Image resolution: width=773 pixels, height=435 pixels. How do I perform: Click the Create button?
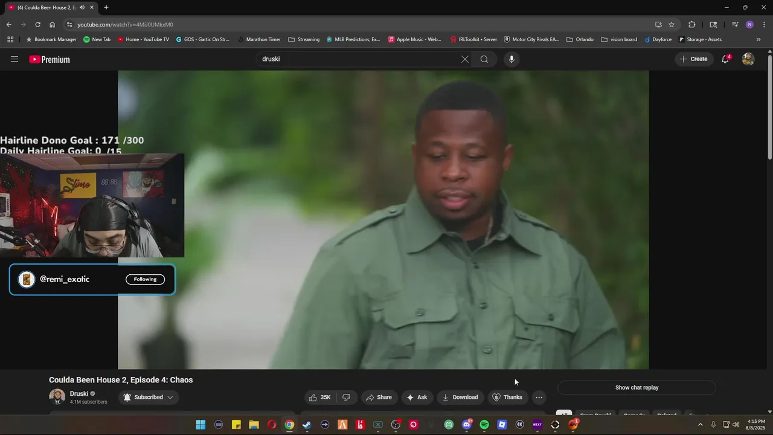[x=694, y=59]
